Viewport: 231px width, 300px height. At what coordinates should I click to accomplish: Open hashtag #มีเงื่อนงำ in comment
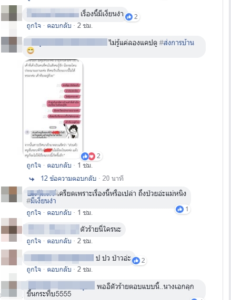click(41, 201)
